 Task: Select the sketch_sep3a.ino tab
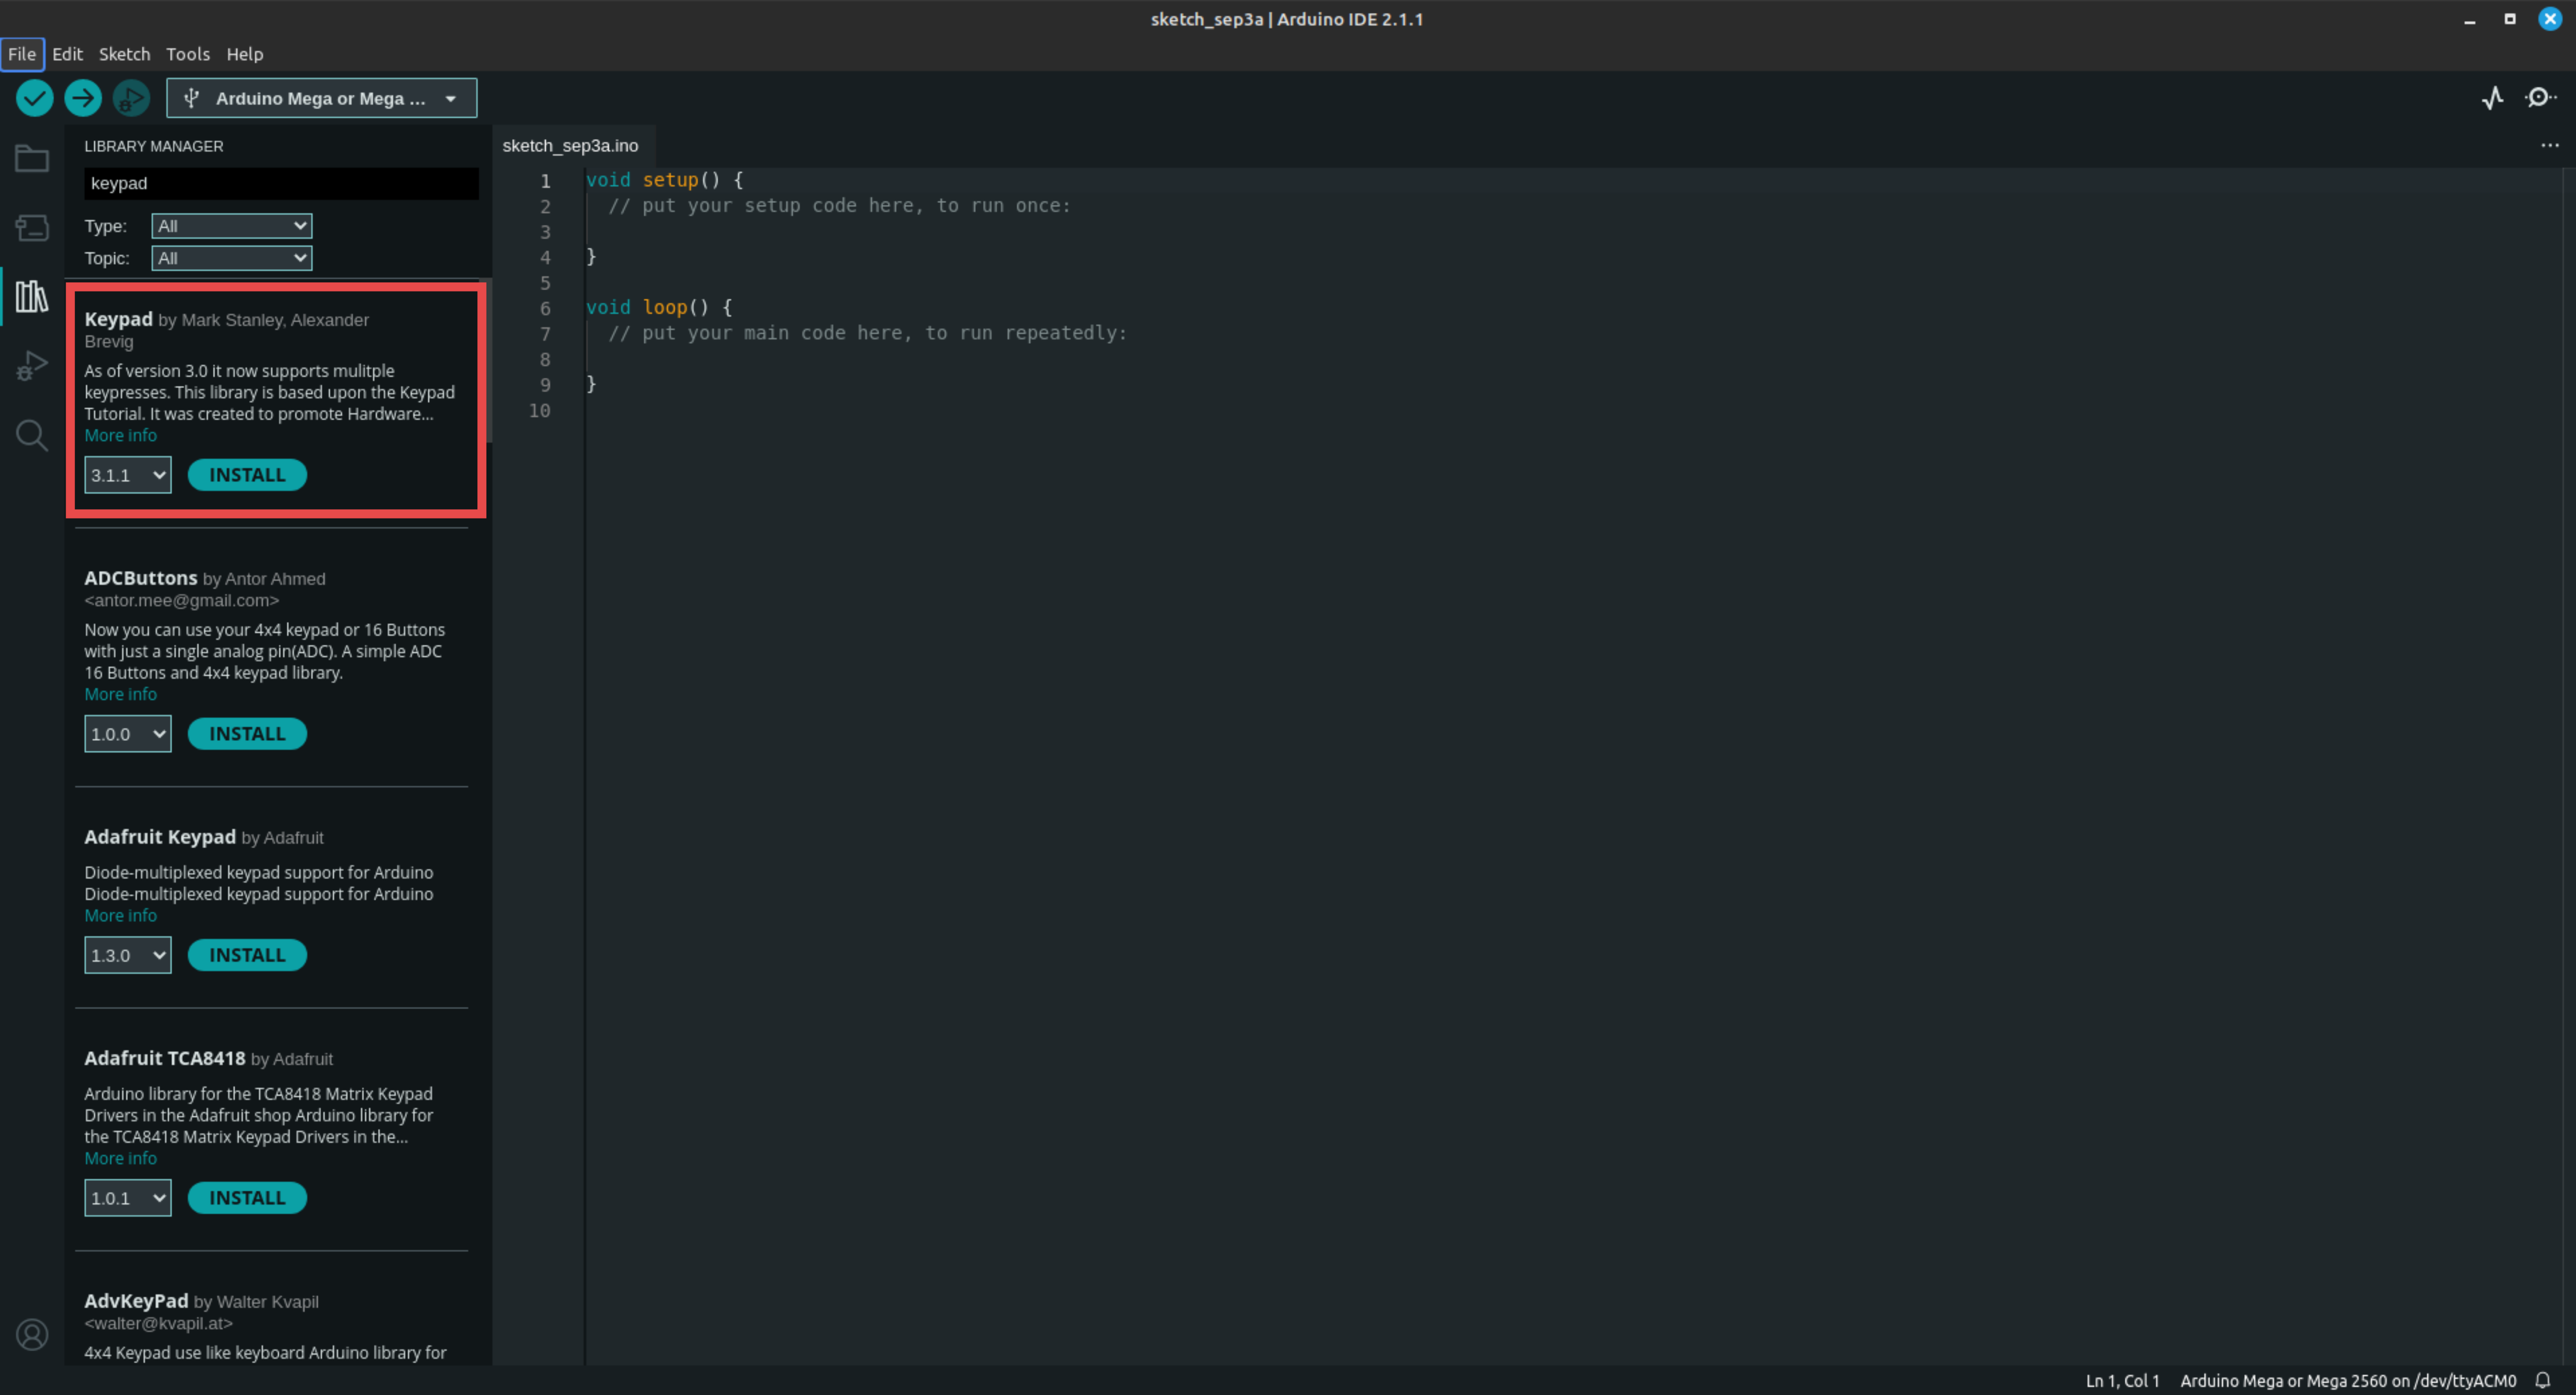pyautogui.click(x=570, y=146)
